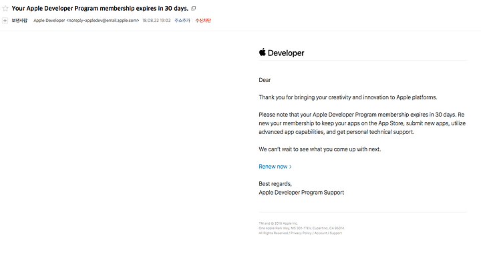Expand sender details with the plus icon
The height and width of the screenshot is (258, 481).
coord(5,21)
